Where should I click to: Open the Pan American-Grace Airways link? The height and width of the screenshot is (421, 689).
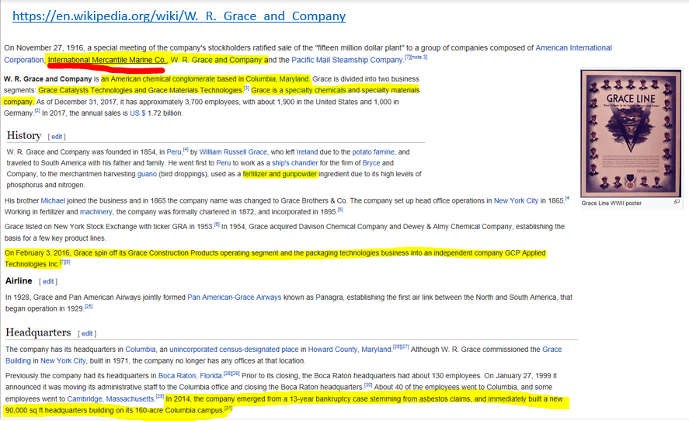235,297
